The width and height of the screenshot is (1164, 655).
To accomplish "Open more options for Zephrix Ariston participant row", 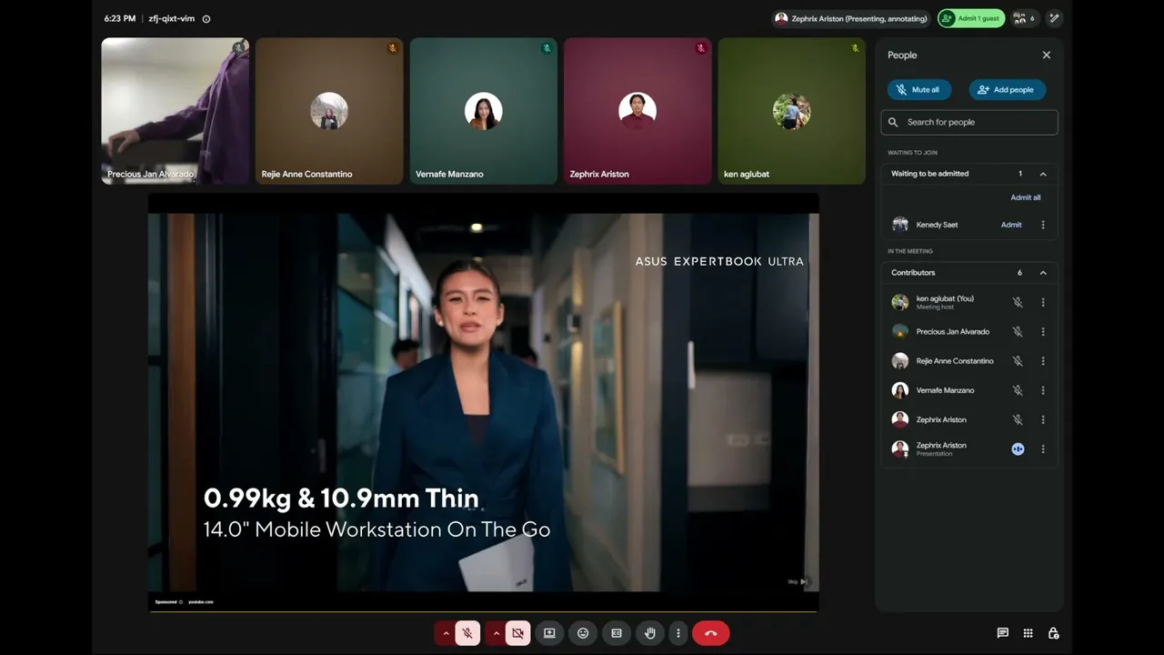I will click(1043, 419).
